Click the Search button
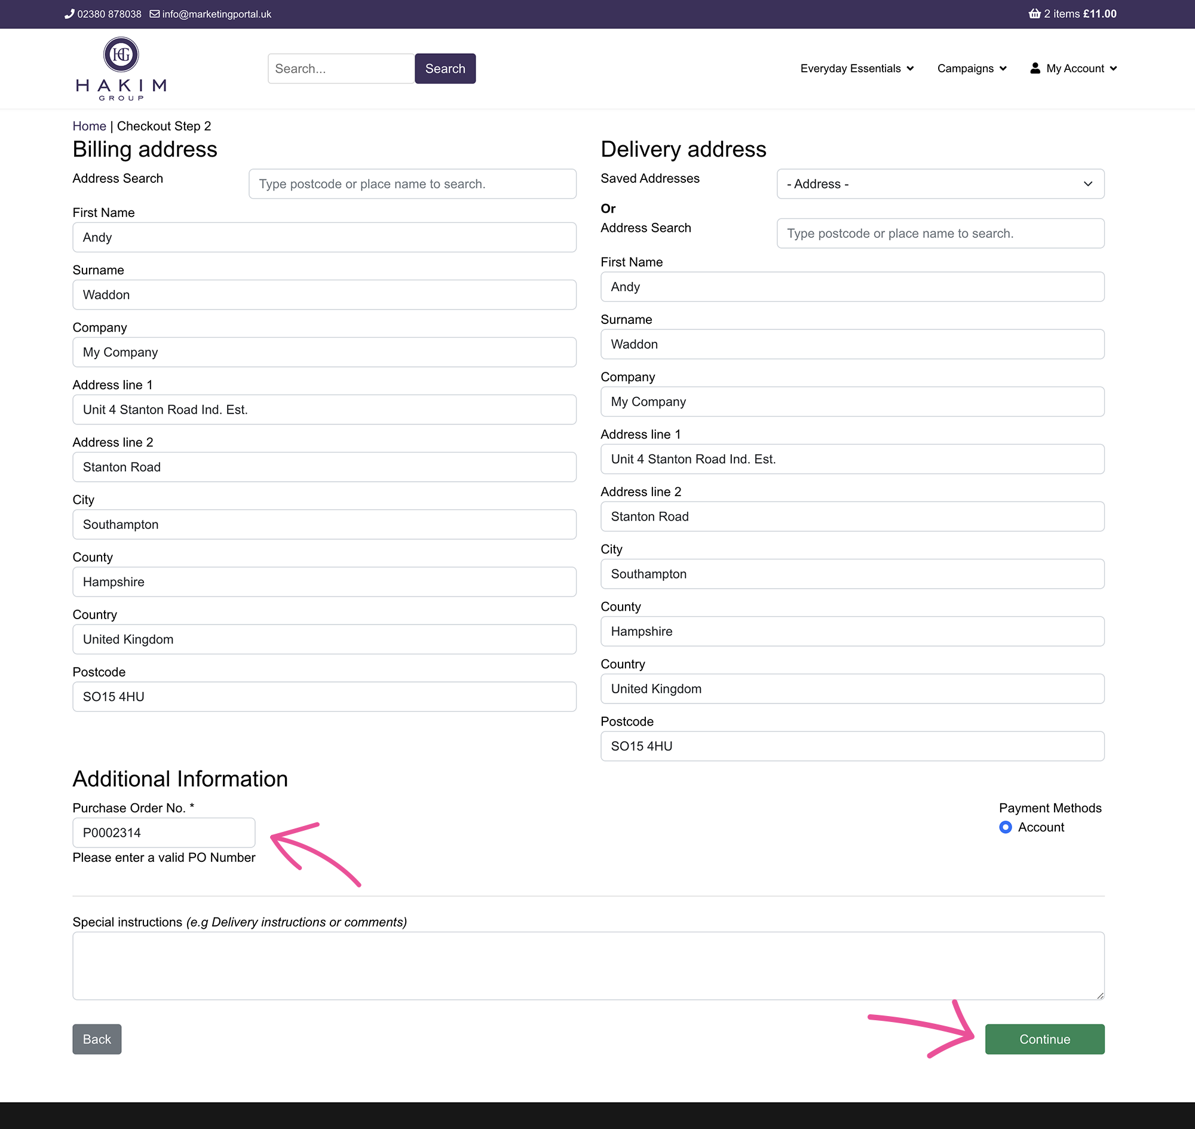Viewport: 1195px width, 1129px height. pyautogui.click(x=445, y=69)
